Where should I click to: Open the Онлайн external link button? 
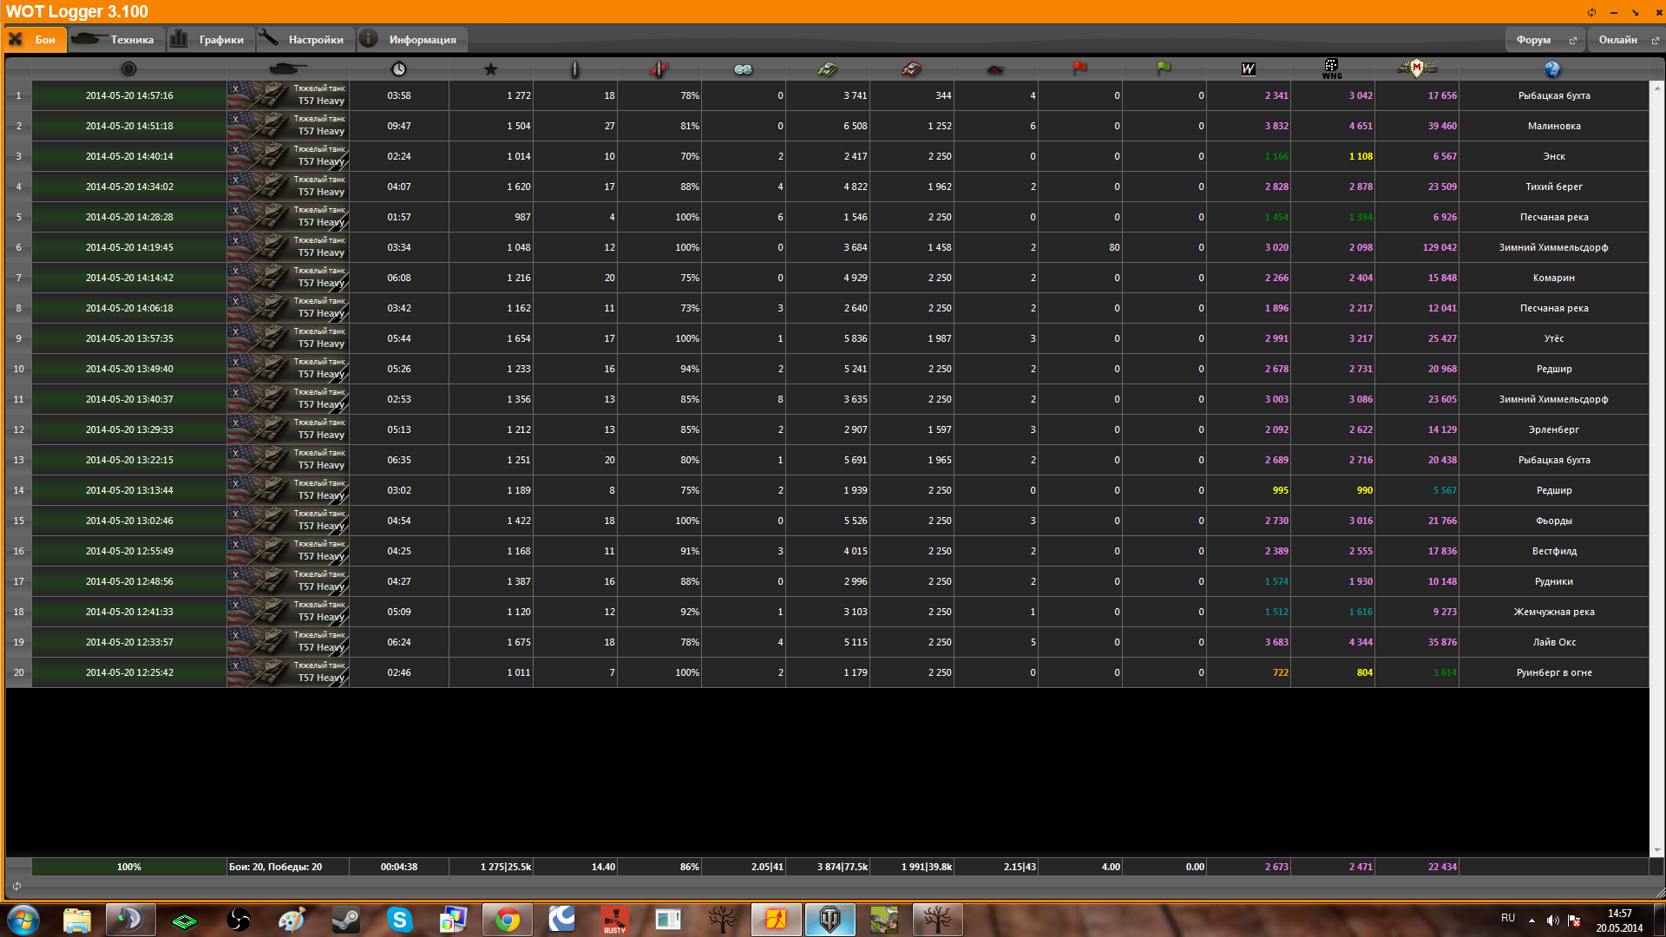point(1626,40)
